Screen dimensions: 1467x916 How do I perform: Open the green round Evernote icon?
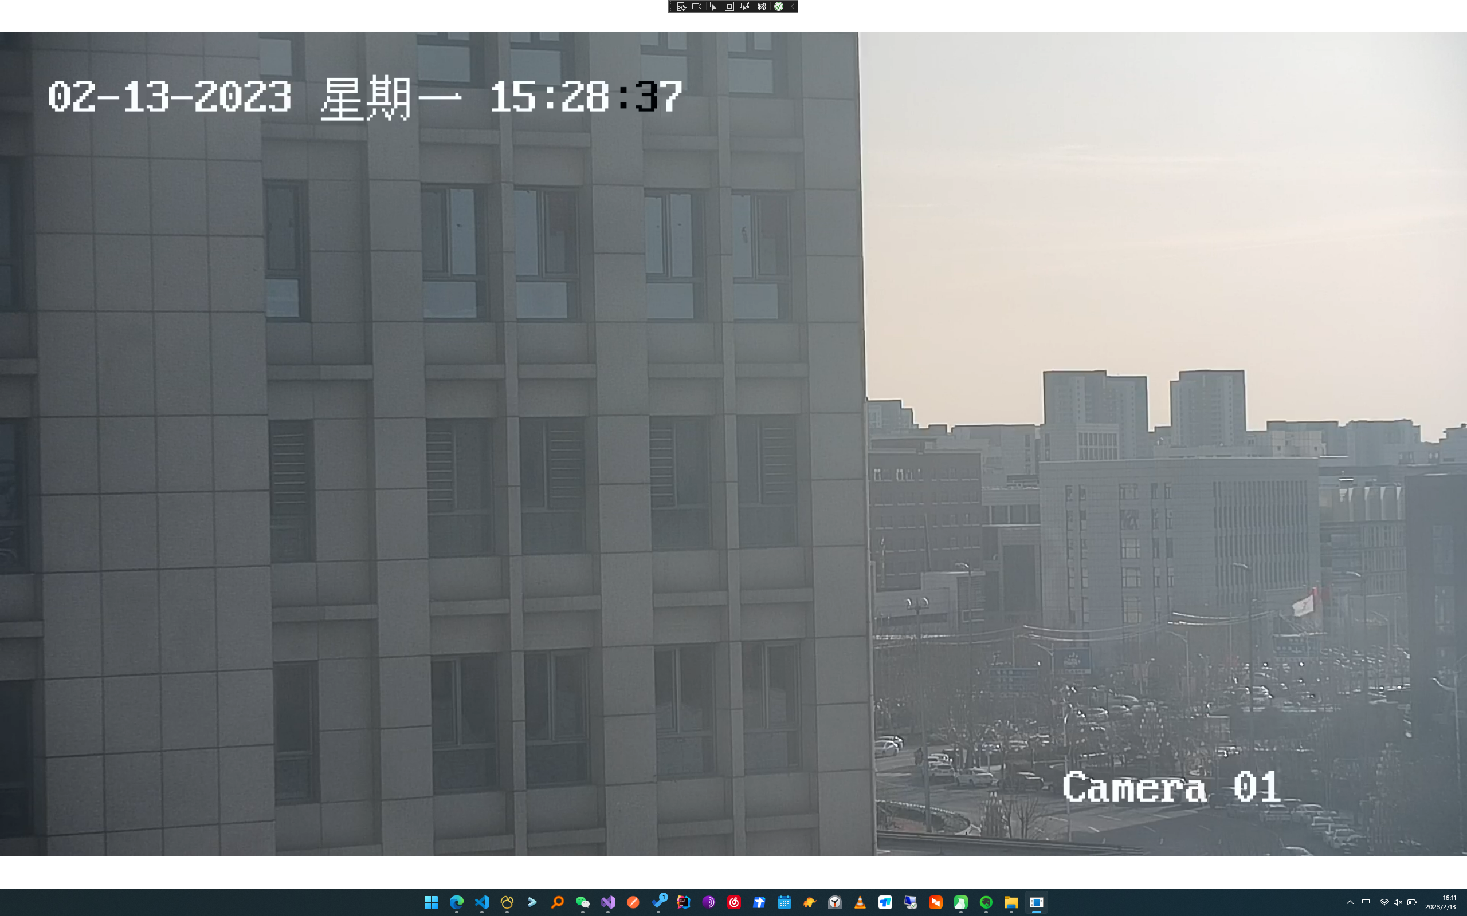pyautogui.click(x=986, y=903)
